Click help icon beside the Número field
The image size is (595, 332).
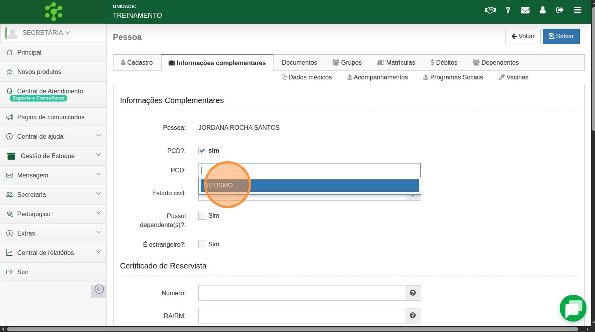click(413, 293)
